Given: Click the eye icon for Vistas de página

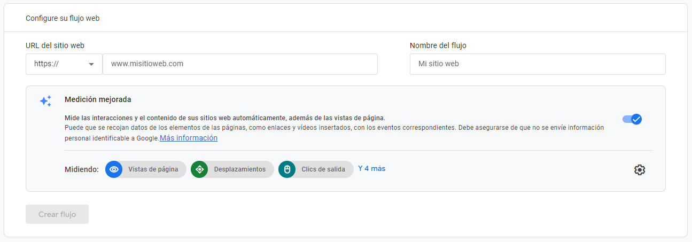Looking at the screenshot, I should click(x=114, y=169).
